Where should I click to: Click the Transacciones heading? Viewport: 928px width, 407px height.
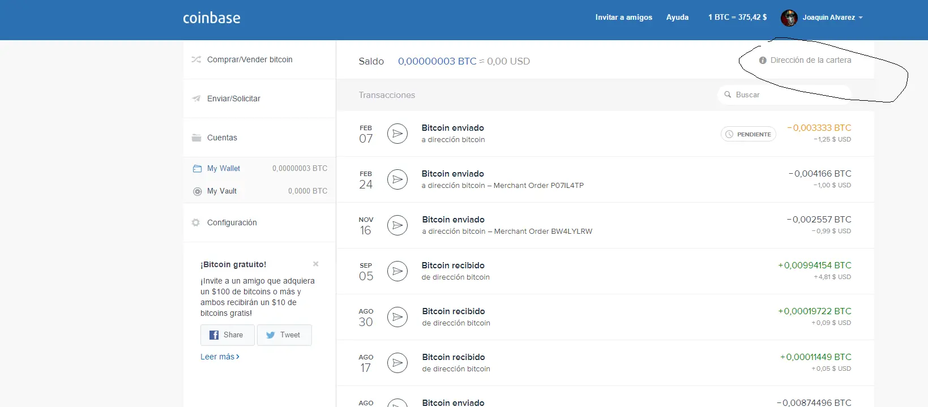(x=387, y=95)
